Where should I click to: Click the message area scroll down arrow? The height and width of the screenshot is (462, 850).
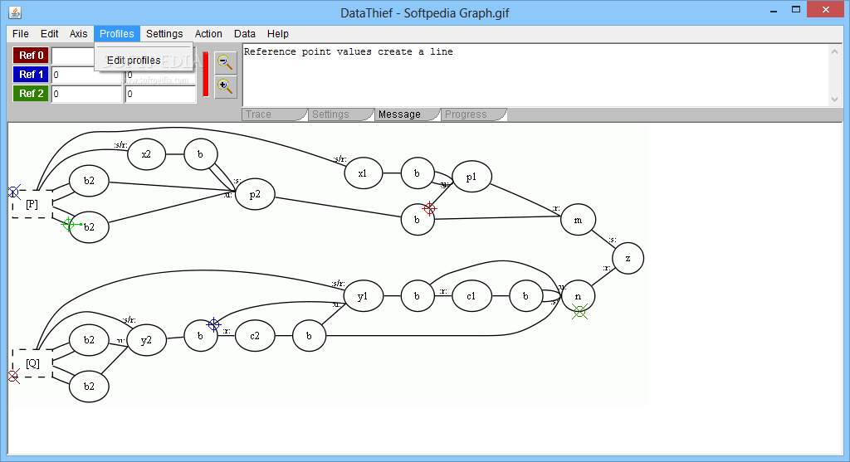tap(834, 100)
